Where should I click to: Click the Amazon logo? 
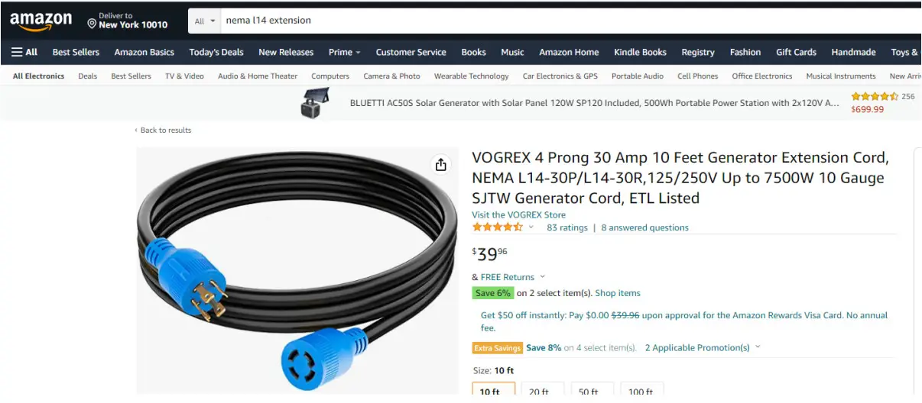tap(41, 21)
